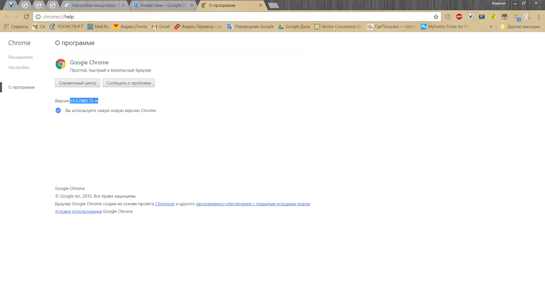This screenshot has height=292, width=545.
Task: Click the Справочный центр button
Action: coord(78,83)
